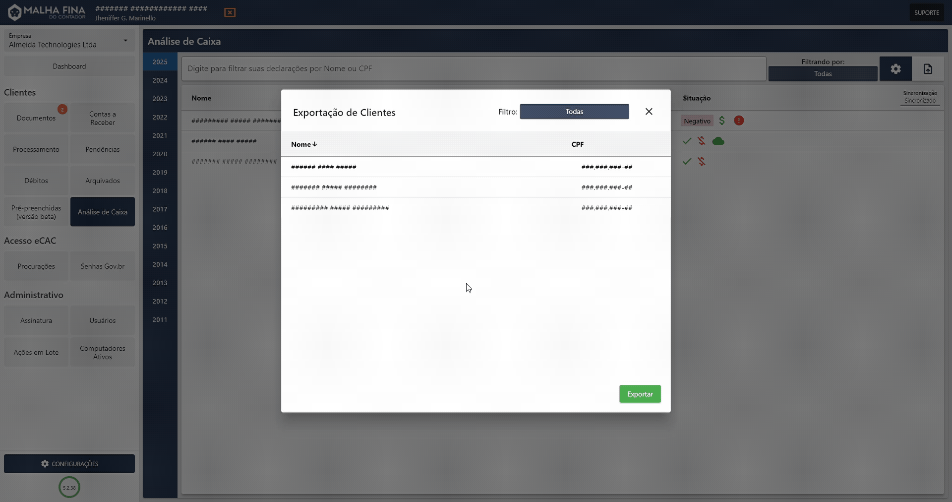Viewport: 952px width, 502px height.
Task: Open the Filtro Todas dropdown in the dialog
Action: [x=574, y=112]
